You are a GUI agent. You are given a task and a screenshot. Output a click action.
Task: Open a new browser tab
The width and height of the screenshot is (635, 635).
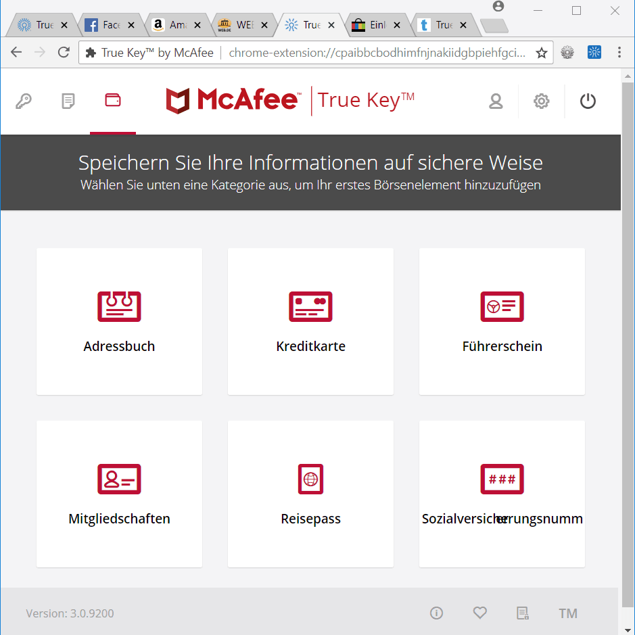tap(494, 26)
